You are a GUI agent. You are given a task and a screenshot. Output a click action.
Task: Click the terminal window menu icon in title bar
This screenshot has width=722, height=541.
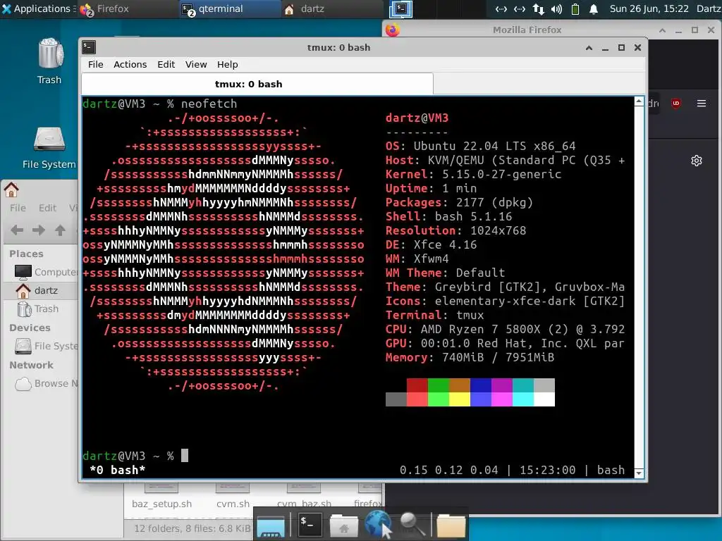tap(89, 47)
